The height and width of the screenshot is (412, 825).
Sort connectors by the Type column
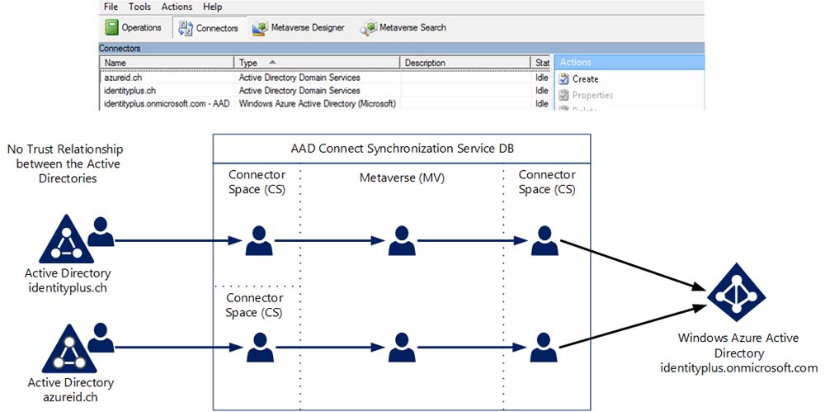coord(317,63)
